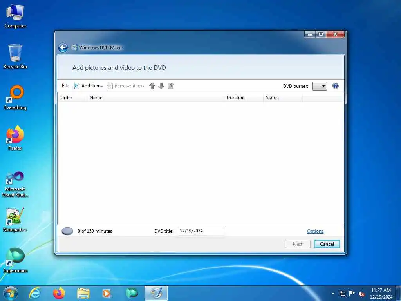Click the Remove items button
401x301 pixels.
click(x=126, y=86)
